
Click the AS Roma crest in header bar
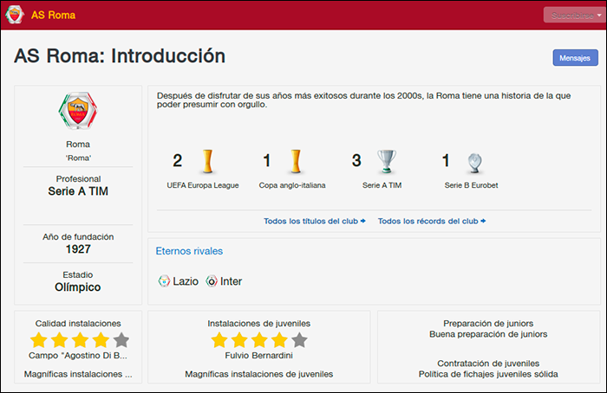(x=15, y=15)
